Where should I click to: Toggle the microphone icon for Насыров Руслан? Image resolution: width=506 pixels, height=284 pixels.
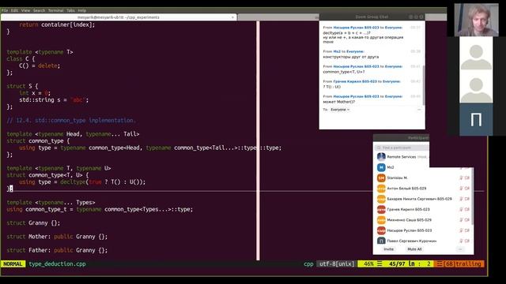pos(461,230)
